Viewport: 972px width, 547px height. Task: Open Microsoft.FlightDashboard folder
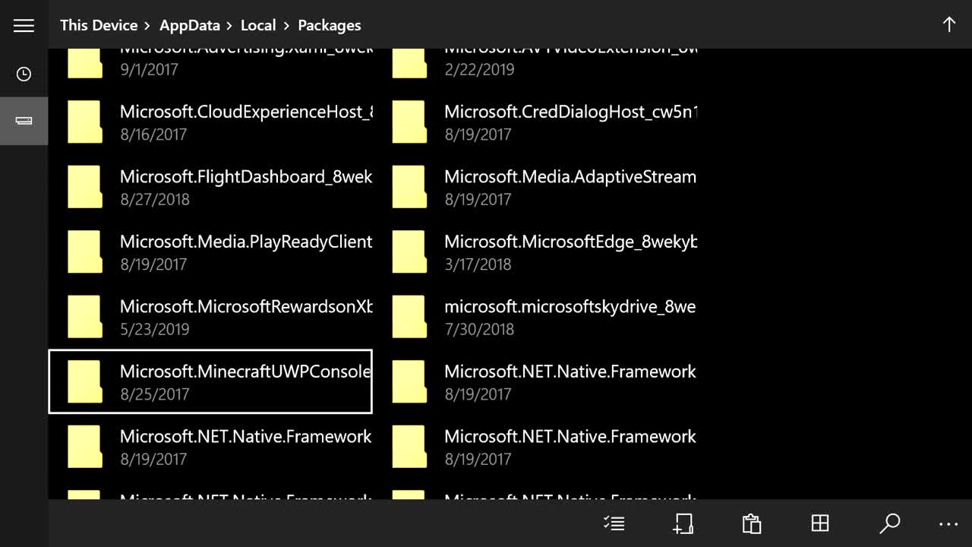tap(210, 187)
